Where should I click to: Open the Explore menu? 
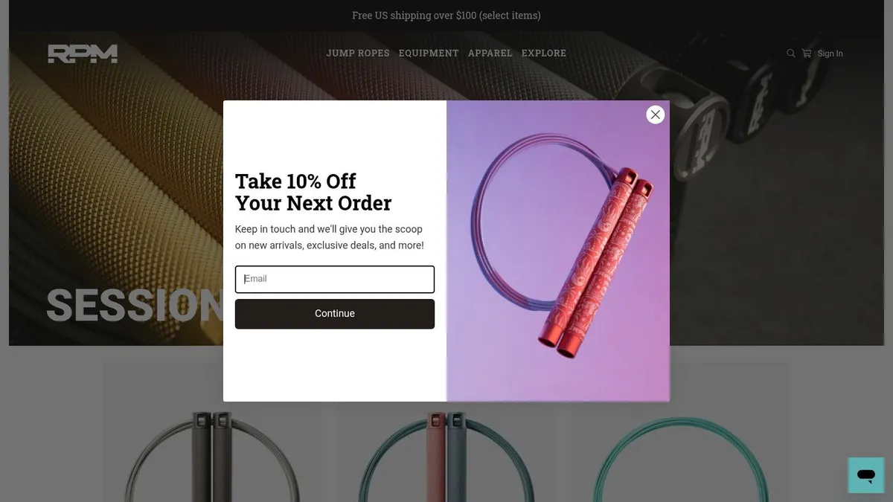544,54
